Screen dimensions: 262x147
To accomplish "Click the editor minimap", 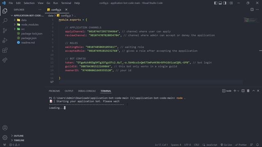I will [251, 20].
